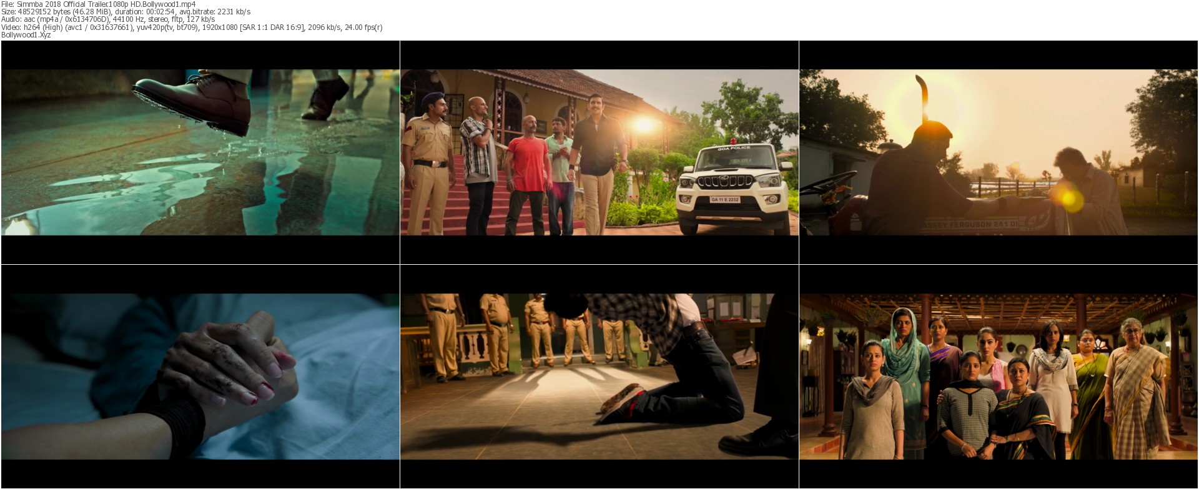
Task: Click the 'Size: 48529152 bytes' info line
Action: click(x=126, y=12)
